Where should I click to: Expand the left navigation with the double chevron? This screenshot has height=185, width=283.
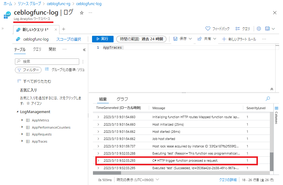[x=2, y=28]
